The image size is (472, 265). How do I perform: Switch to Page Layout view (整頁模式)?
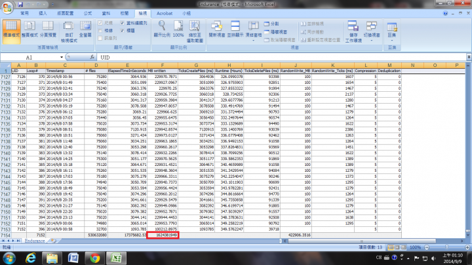pos(29,30)
